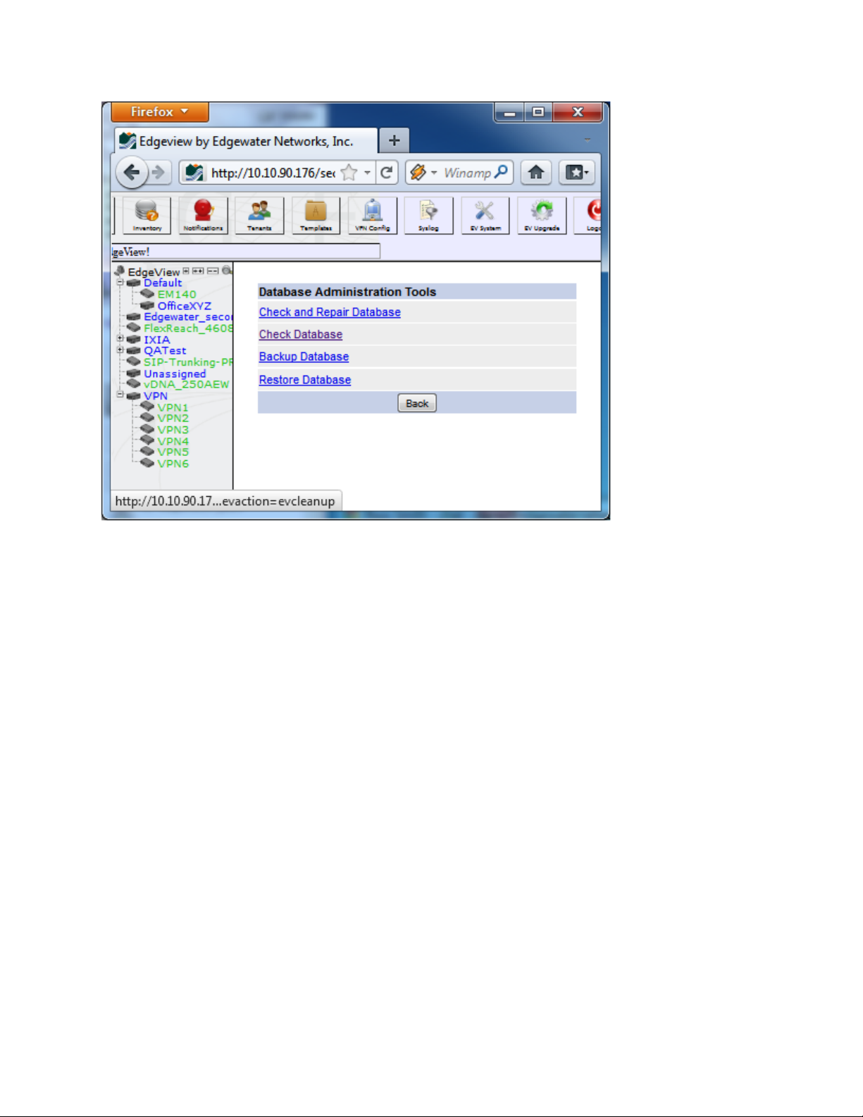
Task: Click the Back button
Action: pyautogui.click(x=417, y=403)
